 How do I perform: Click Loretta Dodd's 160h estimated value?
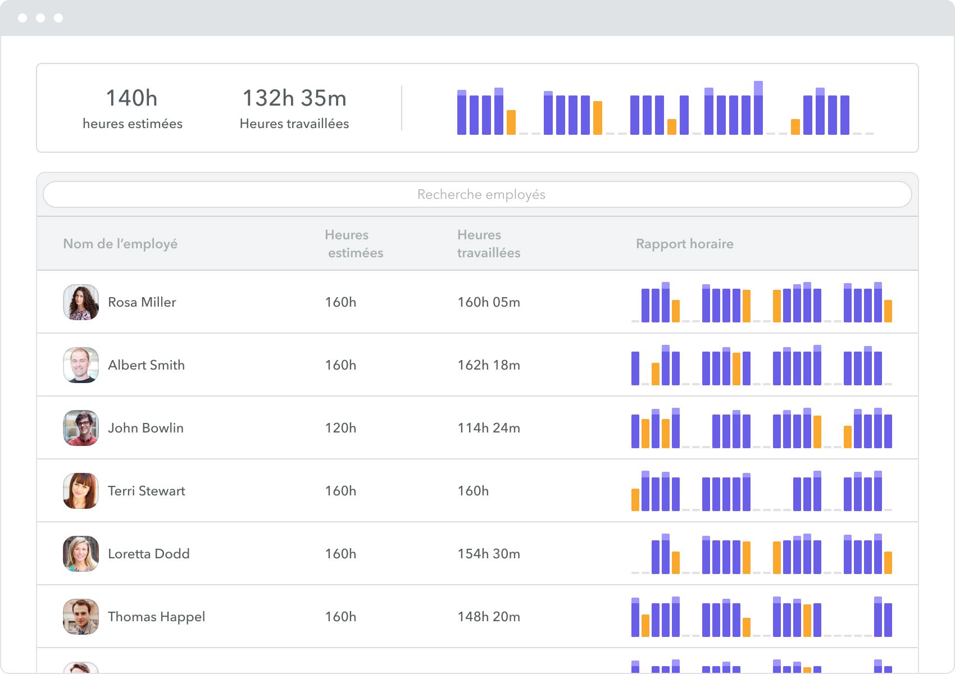340,554
